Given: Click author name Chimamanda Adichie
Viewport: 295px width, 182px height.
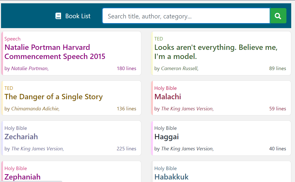Looking at the screenshot, I should coord(35,109).
